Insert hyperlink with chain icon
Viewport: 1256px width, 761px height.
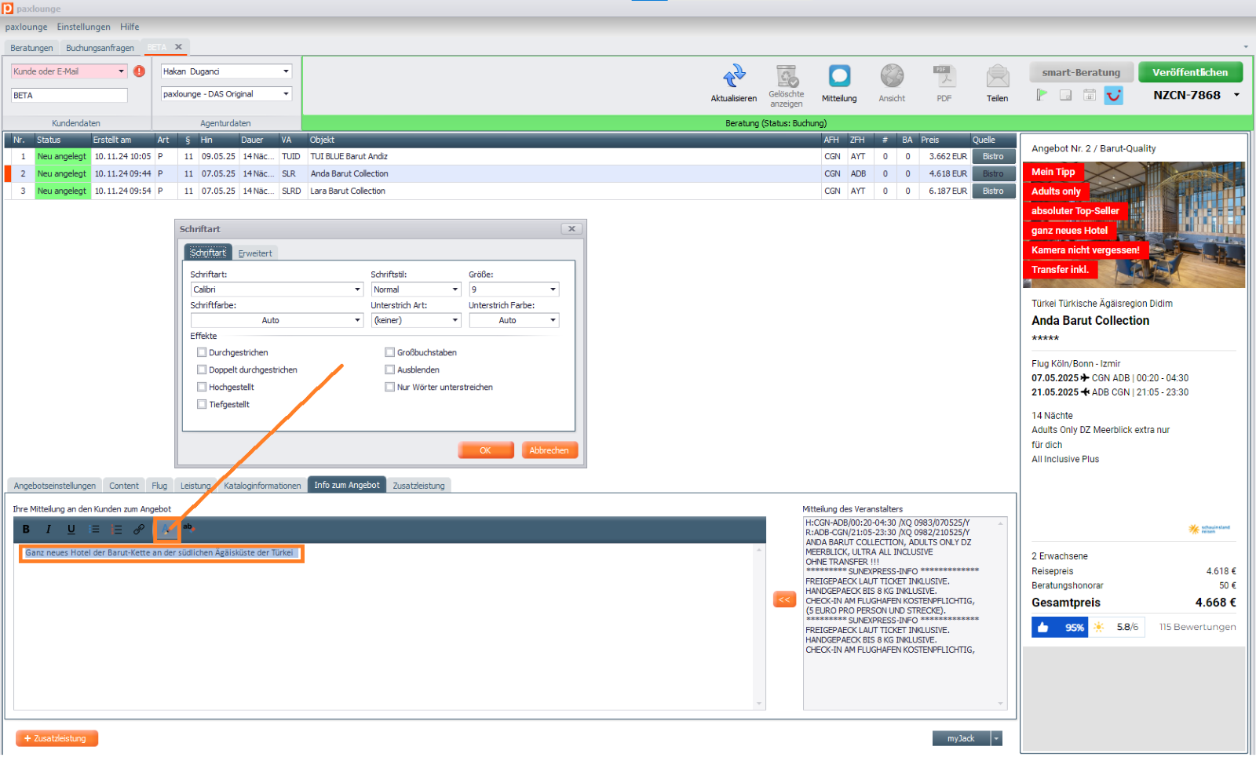[x=139, y=530]
